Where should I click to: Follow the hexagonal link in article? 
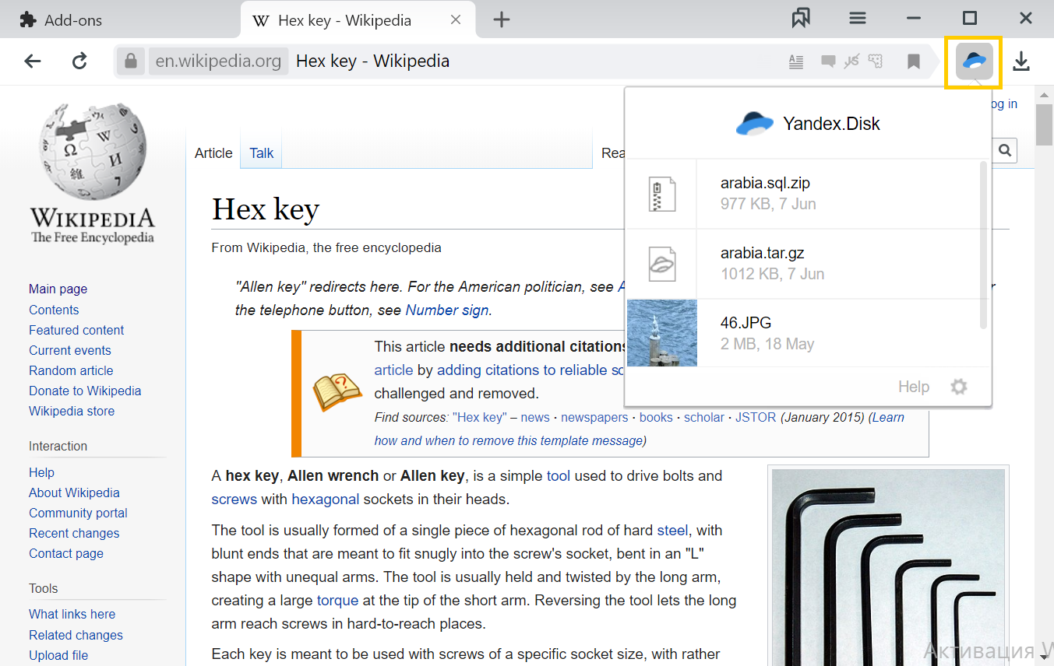(x=326, y=499)
